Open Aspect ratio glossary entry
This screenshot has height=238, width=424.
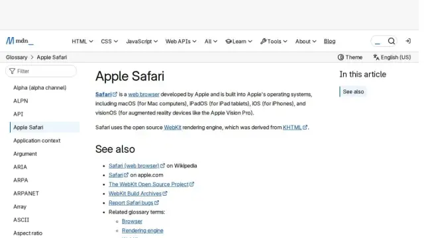tap(28, 233)
